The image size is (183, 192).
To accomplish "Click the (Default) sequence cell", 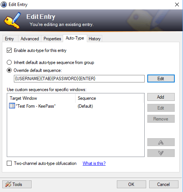I will coord(85,106).
